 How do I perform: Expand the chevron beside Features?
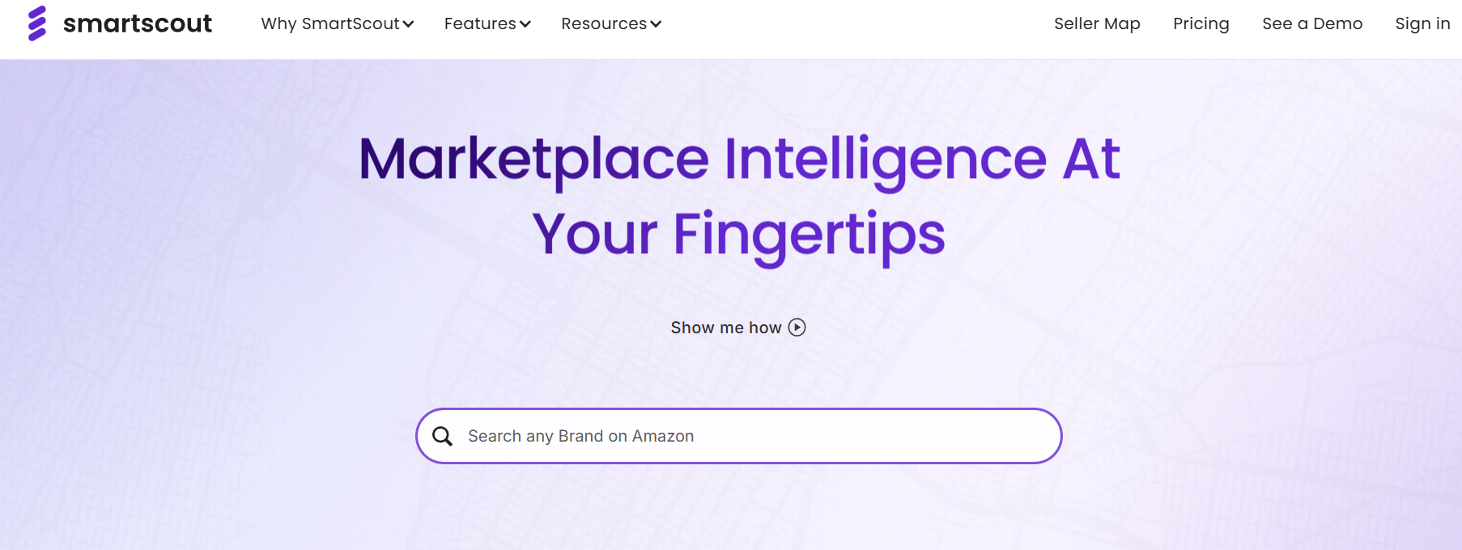(525, 24)
